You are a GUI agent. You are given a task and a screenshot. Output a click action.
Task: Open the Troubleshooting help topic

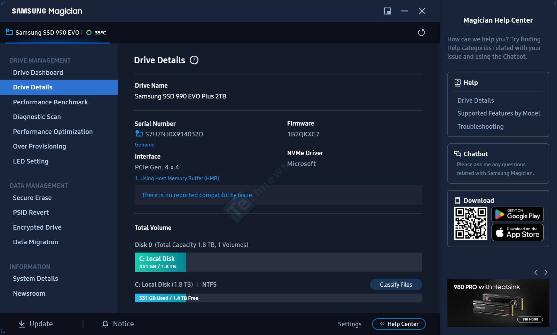(x=480, y=127)
